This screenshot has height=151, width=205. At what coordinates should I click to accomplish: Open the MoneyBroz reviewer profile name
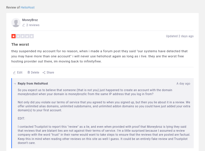point(30,20)
